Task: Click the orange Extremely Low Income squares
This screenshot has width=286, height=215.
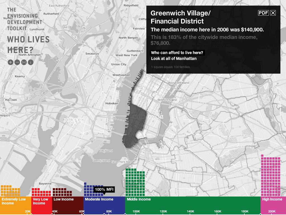Action: tap(10, 191)
